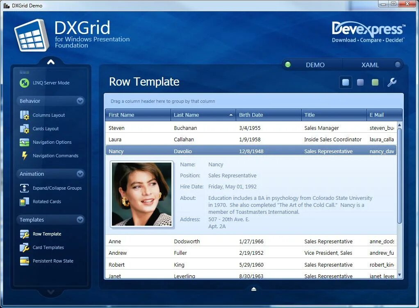The width and height of the screenshot is (419, 308).
Task: Open the LINQ Server Mode icon
Action: click(x=24, y=83)
